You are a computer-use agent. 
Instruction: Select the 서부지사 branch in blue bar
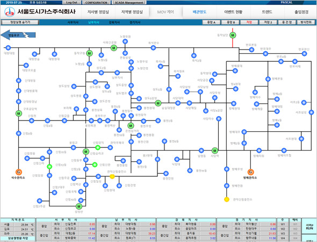point(73,22)
